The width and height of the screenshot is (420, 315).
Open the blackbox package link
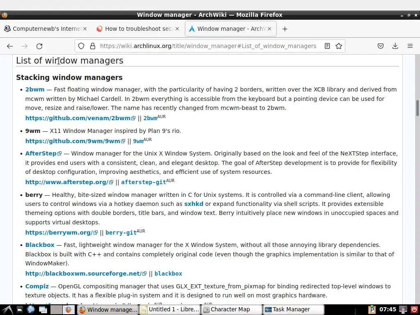pyautogui.click(x=168, y=274)
